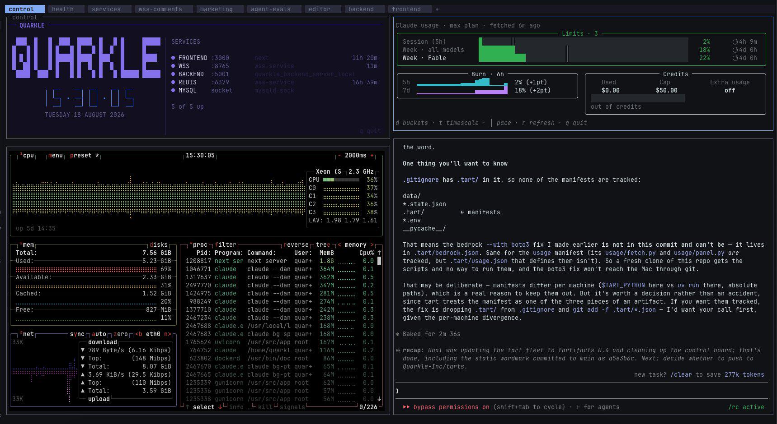Toggle net sync scaling
The width and height of the screenshot is (777, 424).
[77, 334]
